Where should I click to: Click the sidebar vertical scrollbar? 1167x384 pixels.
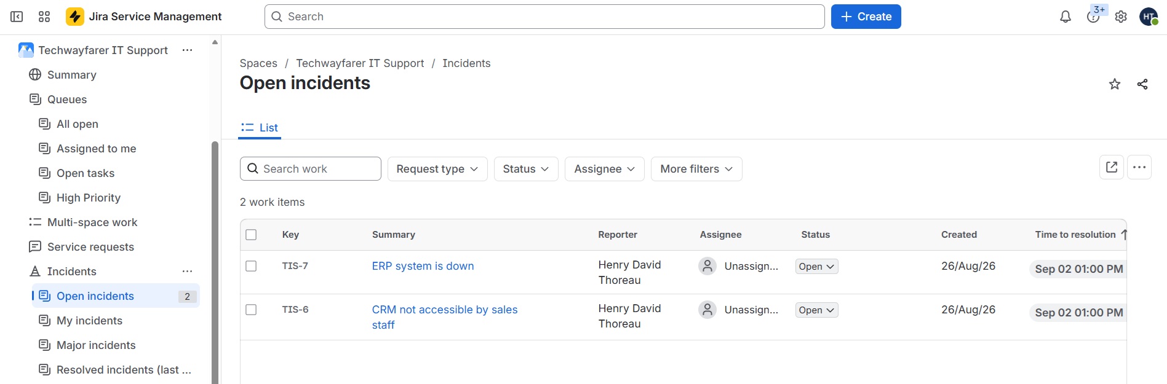coord(215,263)
